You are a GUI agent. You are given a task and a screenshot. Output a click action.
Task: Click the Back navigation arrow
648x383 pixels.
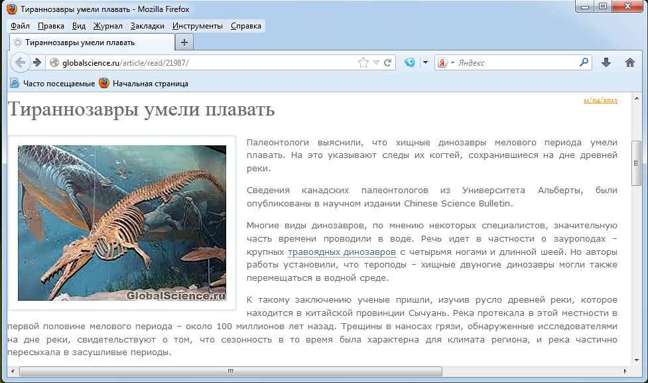pyautogui.click(x=19, y=62)
